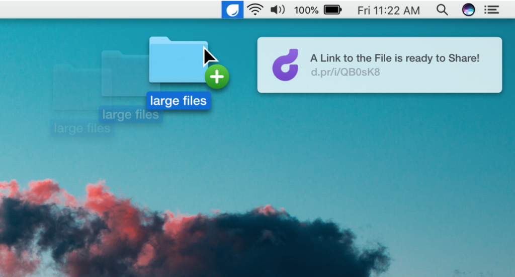Click "A Link to the File is ready to Share!"
Viewport: 515px width, 277px height.
(x=395, y=58)
